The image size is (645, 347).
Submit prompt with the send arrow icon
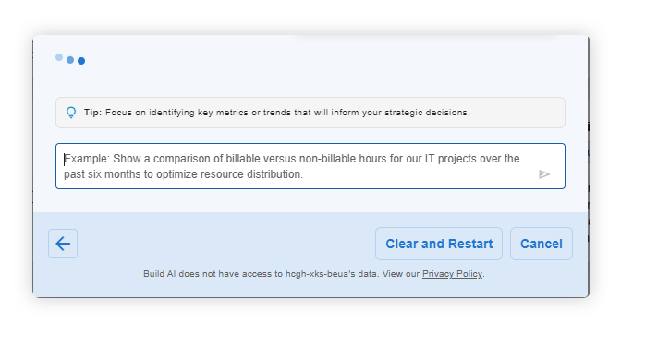[x=543, y=174]
